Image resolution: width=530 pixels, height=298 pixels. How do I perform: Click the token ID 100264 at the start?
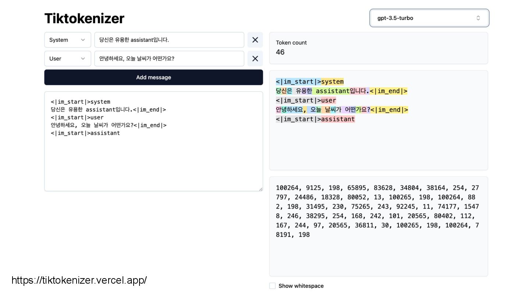click(287, 188)
